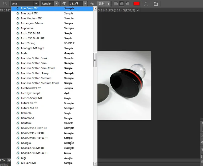Select Exotc350 DmBd BT font

[52, 38]
